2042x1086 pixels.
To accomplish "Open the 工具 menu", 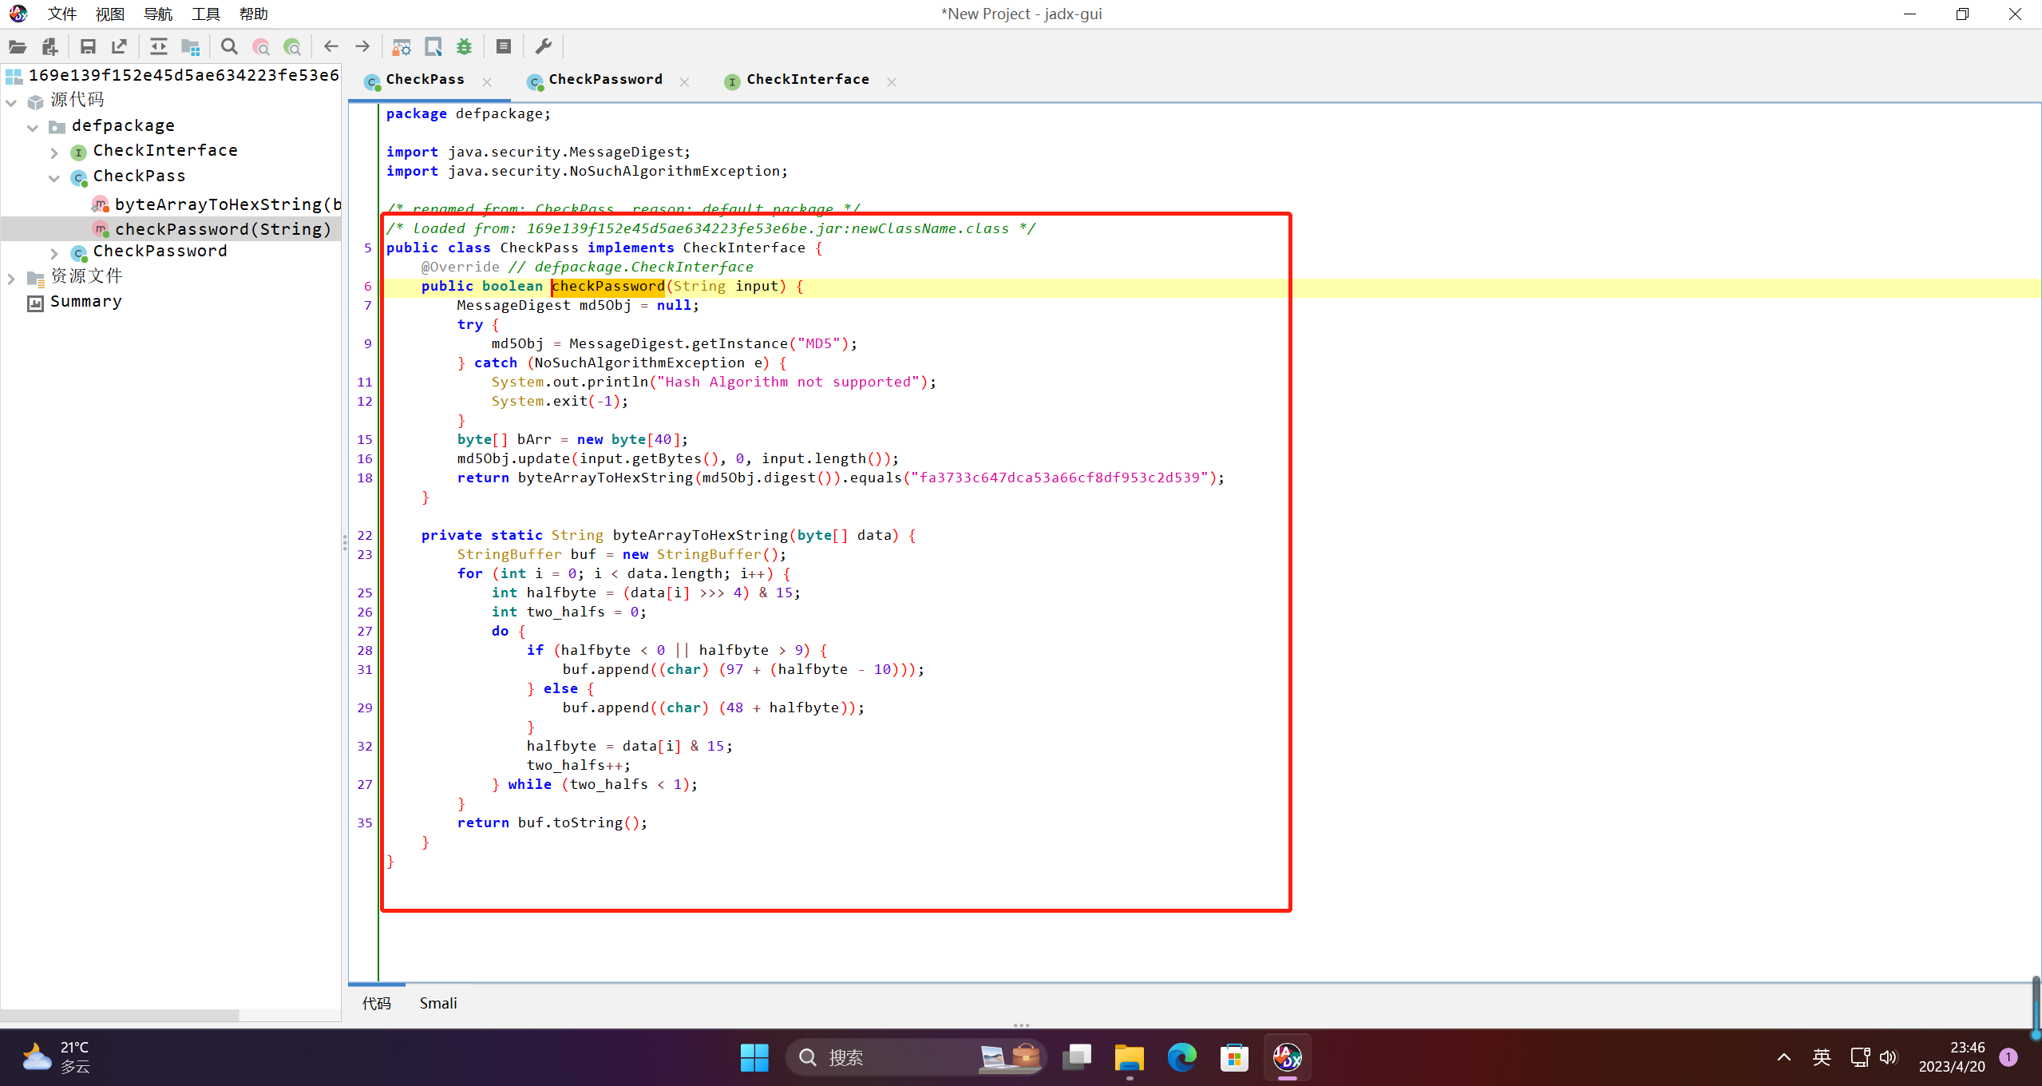I will click(205, 14).
